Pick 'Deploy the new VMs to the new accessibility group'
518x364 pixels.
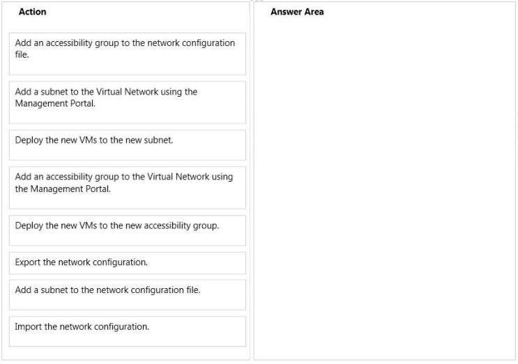click(128, 230)
